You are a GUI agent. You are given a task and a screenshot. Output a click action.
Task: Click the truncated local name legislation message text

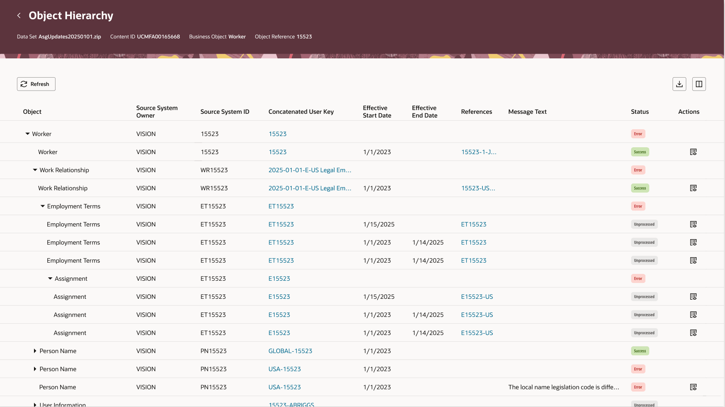click(563, 387)
